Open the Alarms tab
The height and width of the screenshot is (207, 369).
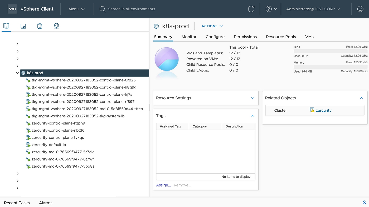tap(46, 203)
